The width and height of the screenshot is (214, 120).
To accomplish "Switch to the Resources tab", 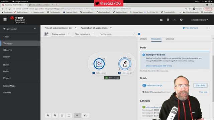I will click(x=156, y=39).
